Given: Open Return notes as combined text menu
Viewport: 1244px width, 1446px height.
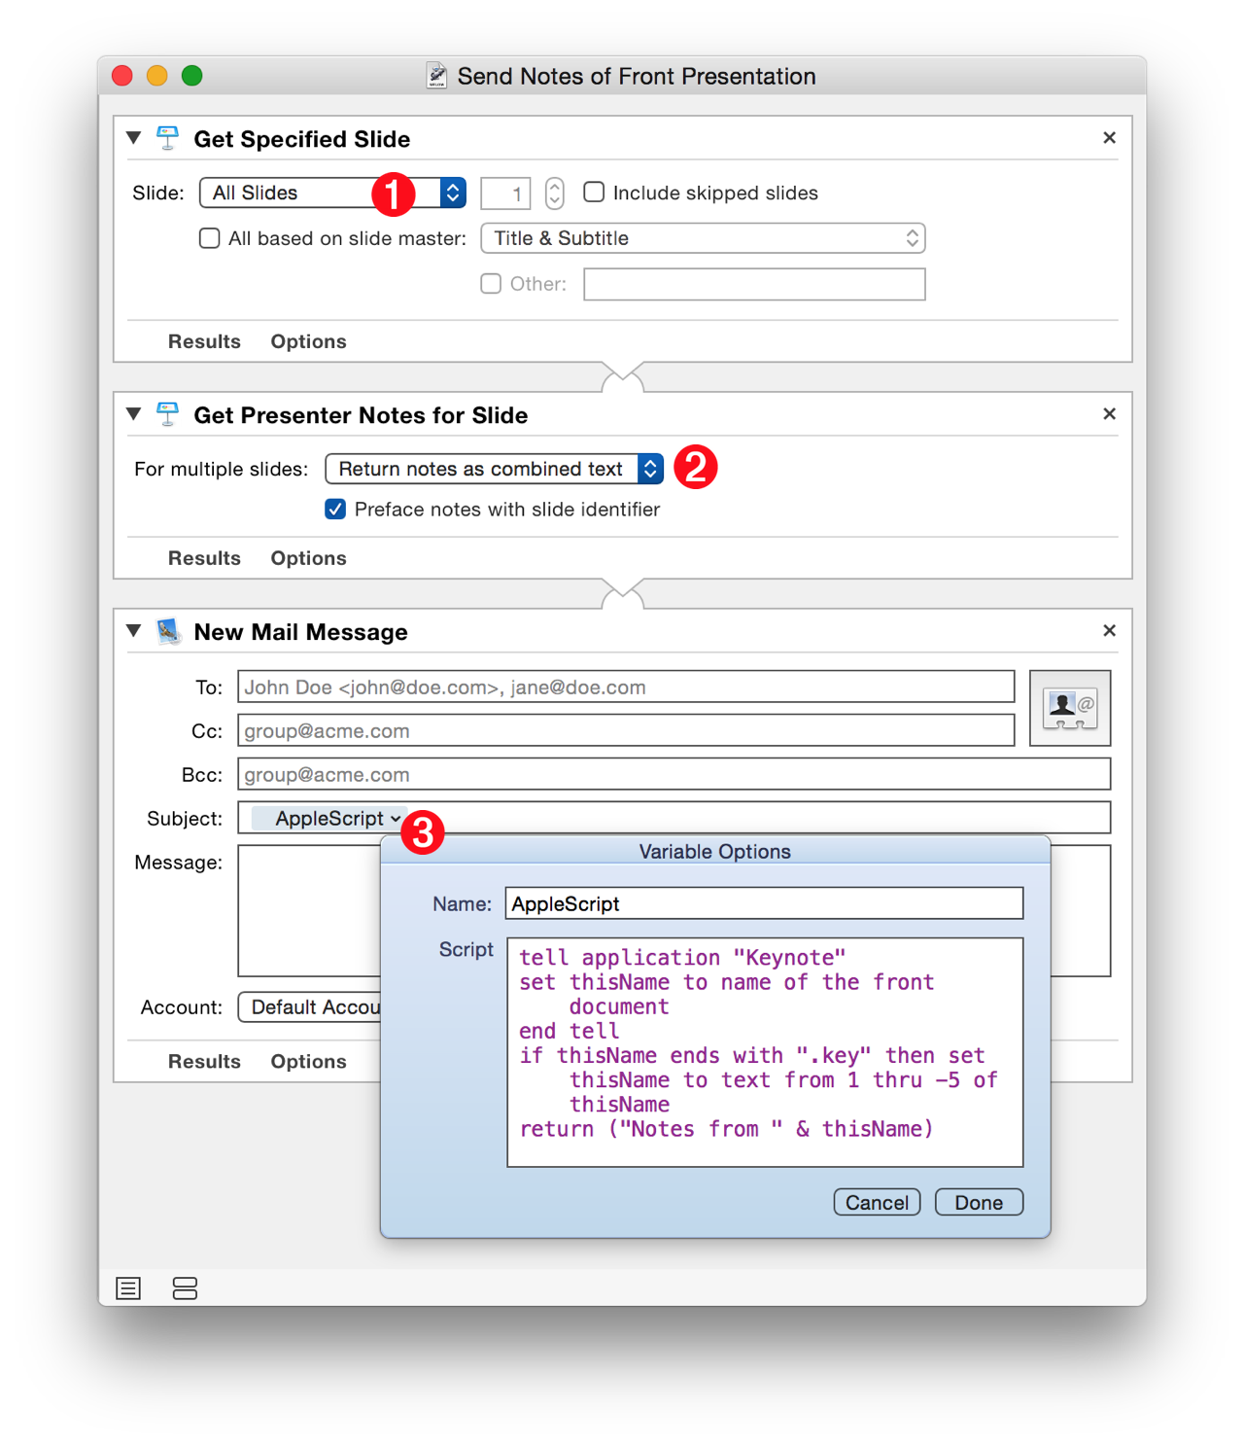Looking at the screenshot, I should click(494, 469).
